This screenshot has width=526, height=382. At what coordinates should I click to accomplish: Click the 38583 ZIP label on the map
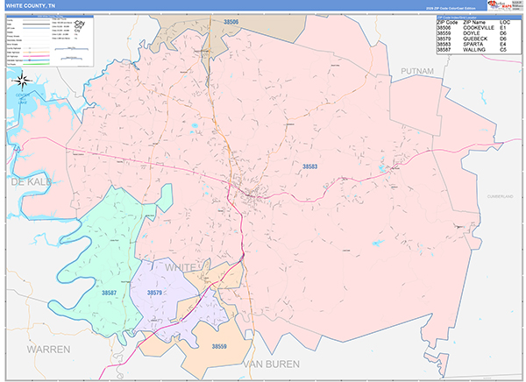pos(309,166)
